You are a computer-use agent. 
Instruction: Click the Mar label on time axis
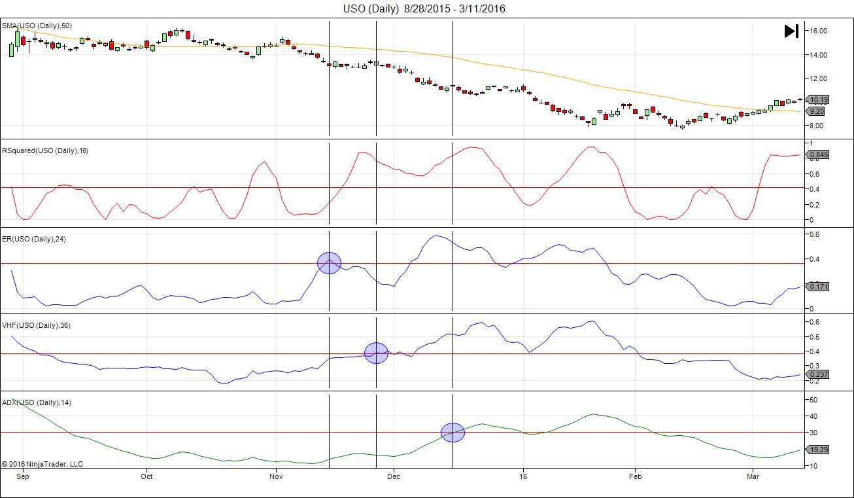(752, 477)
